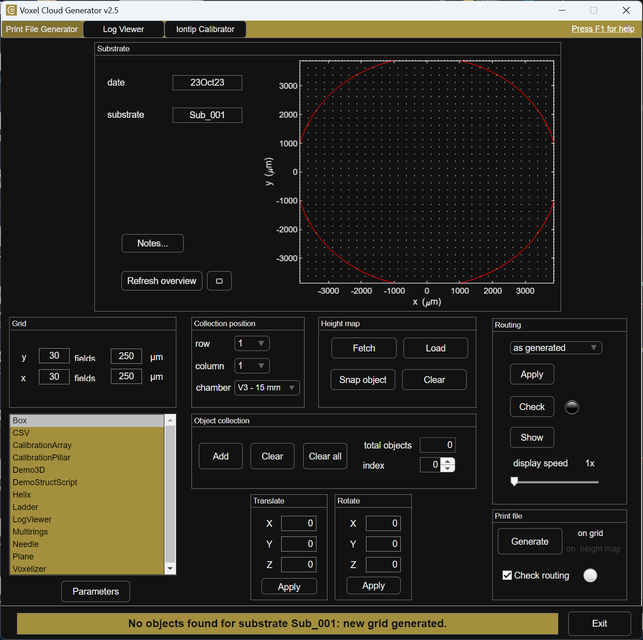The height and width of the screenshot is (640, 643).
Task: Click Apply in the Routing panel
Action: coord(532,374)
